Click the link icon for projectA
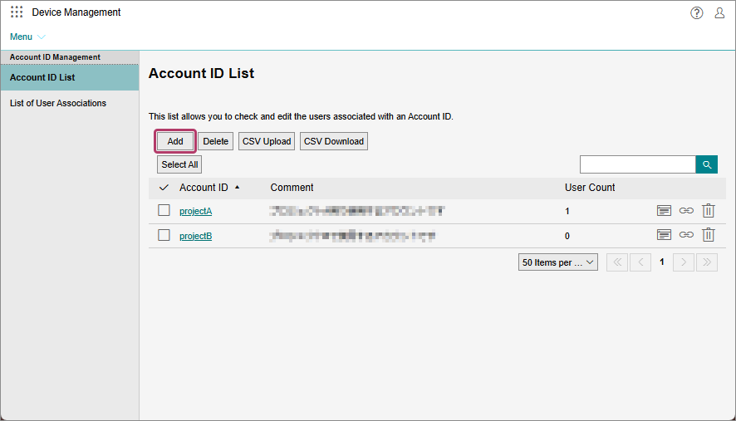The image size is (736, 421). (686, 211)
